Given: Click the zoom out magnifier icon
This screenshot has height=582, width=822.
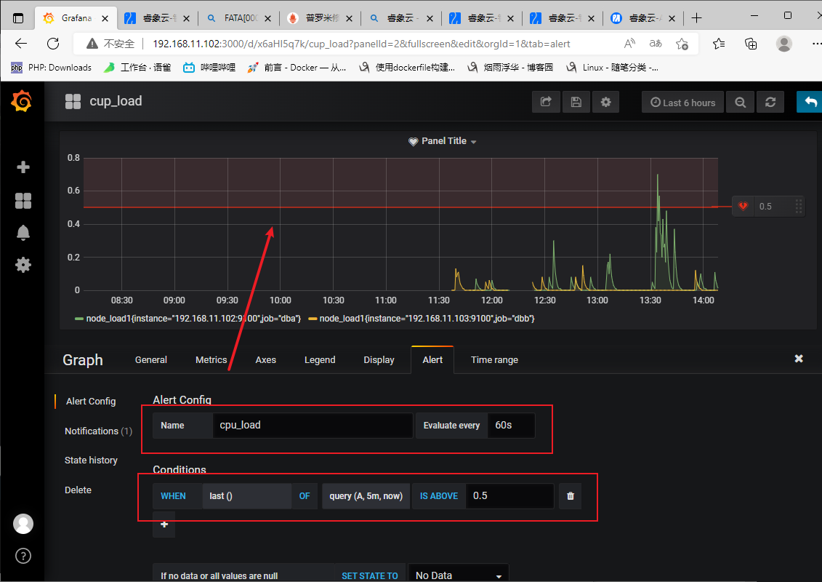Looking at the screenshot, I should pos(740,102).
